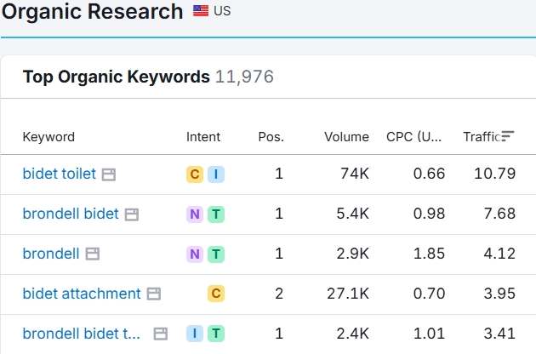This screenshot has height=354, width=536.
Task: Click the US flag icon
Action: pyautogui.click(x=201, y=12)
